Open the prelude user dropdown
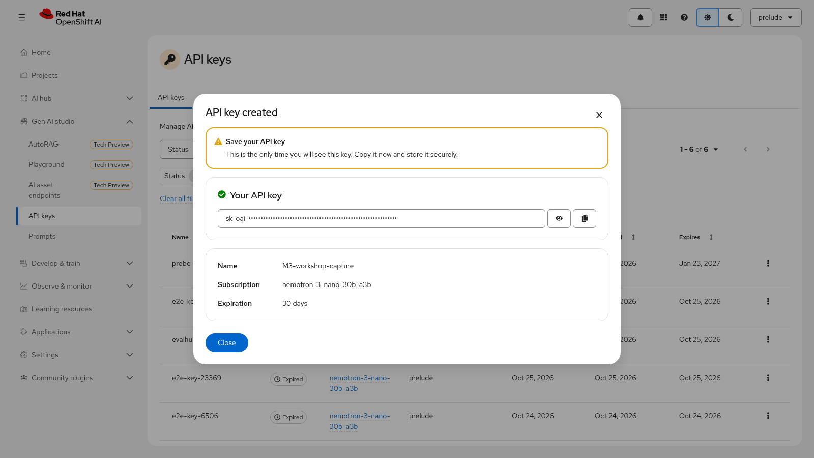The width and height of the screenshot is (814, 458). (776, 17)
